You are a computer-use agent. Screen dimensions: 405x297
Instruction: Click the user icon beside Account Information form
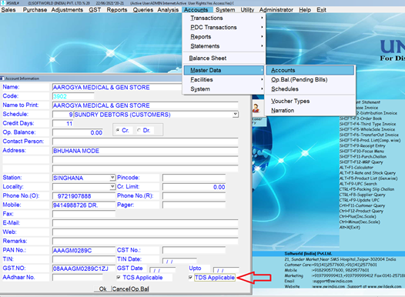(256, 108)
